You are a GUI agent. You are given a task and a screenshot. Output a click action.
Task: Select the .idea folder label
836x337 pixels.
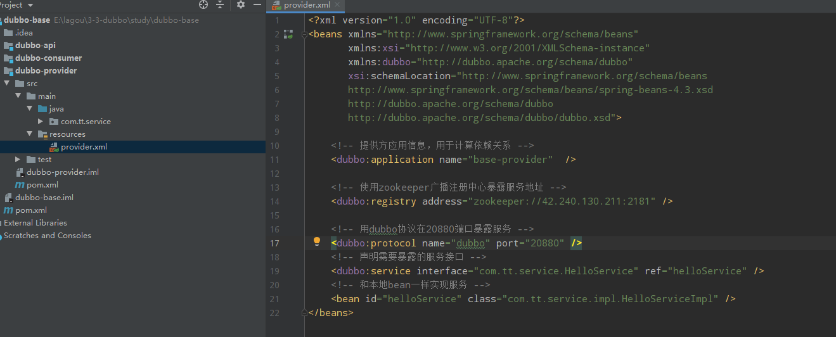point(24,33)
